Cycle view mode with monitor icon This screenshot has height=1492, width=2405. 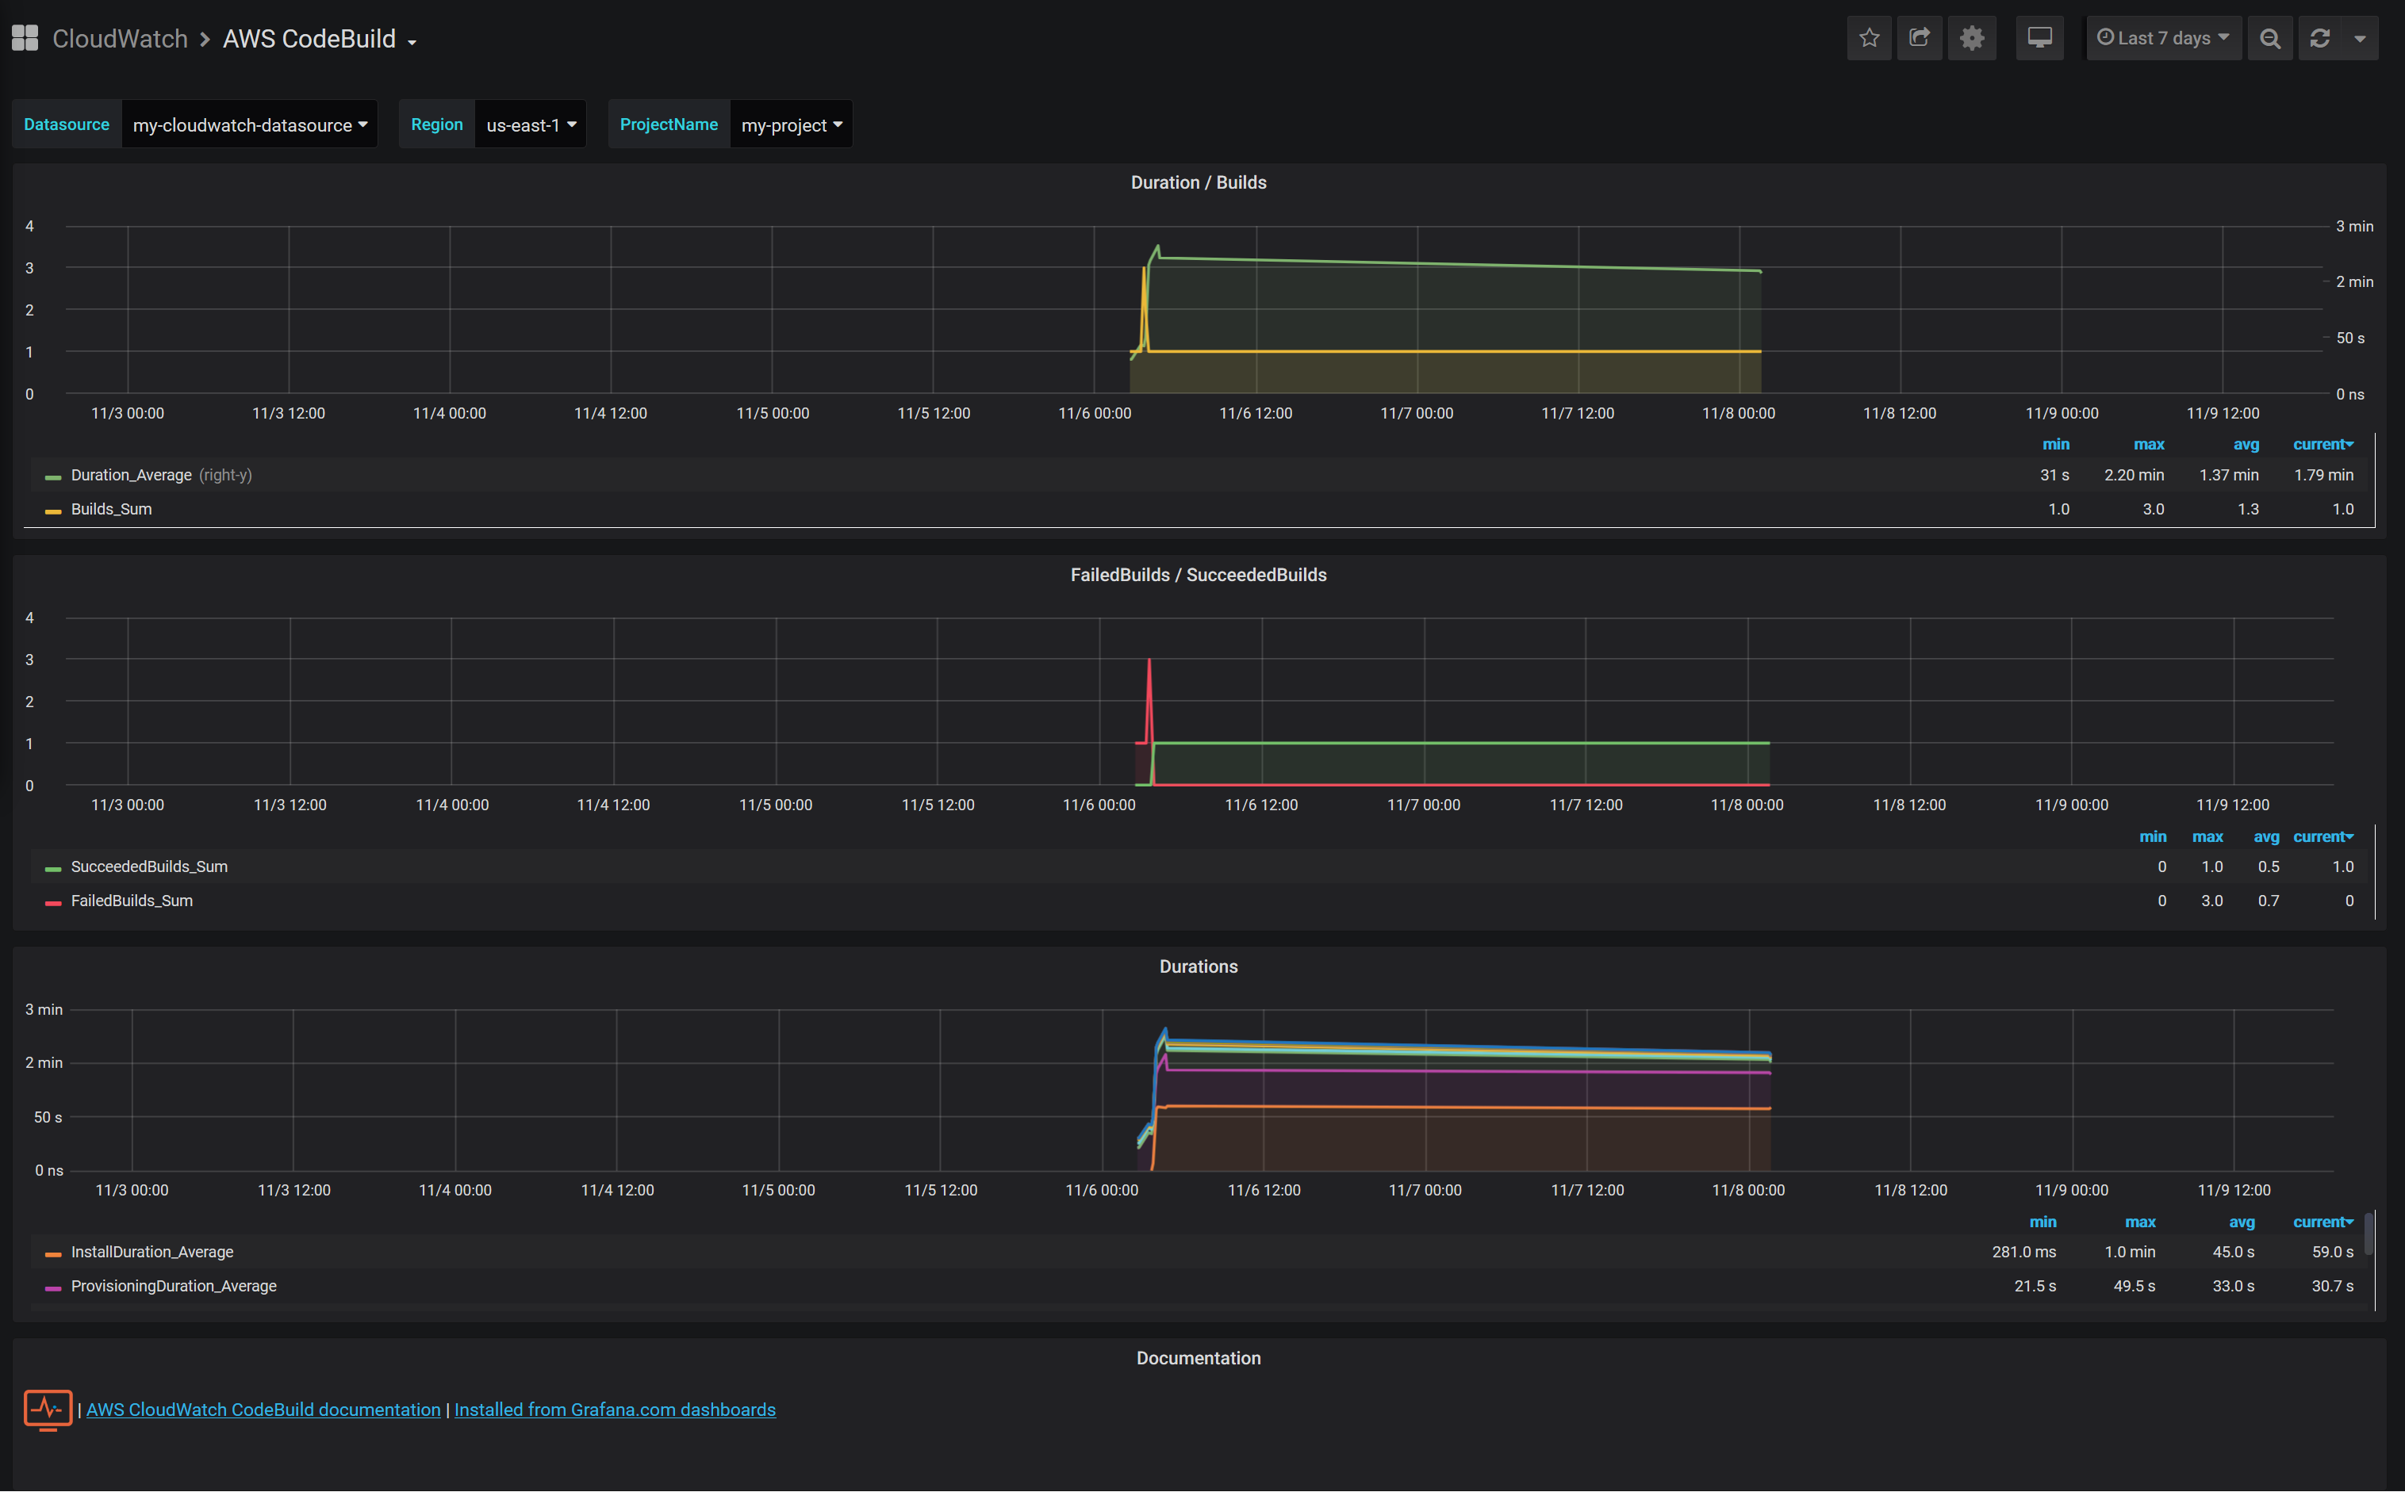tap(2039, 39)
